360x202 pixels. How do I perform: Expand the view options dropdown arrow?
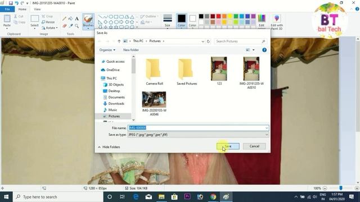pyautogui.click(x=254, y=50)
